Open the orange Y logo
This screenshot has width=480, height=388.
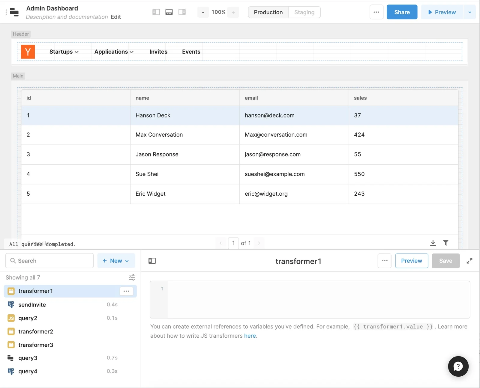pos(28,52)
